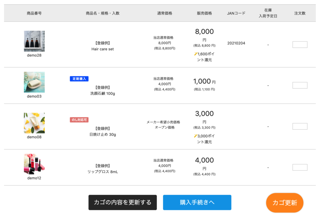Focus the quantity field for Hair care set
Image resolution: width=318 pixels, height=216 pixels.
300,45
